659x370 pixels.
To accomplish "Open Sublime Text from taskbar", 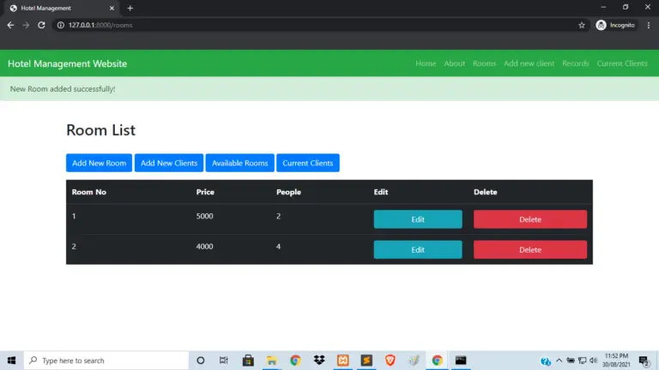I will 366,361.
